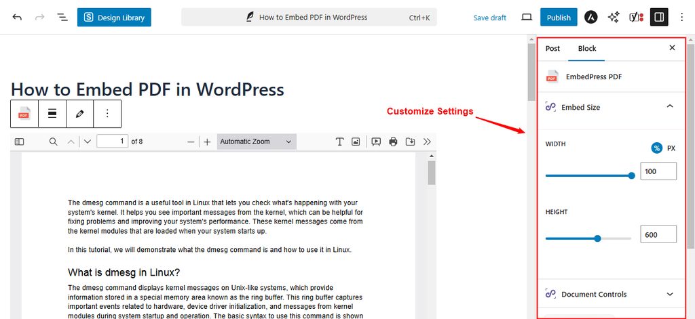Open block toolbar more options

point(107,114)
